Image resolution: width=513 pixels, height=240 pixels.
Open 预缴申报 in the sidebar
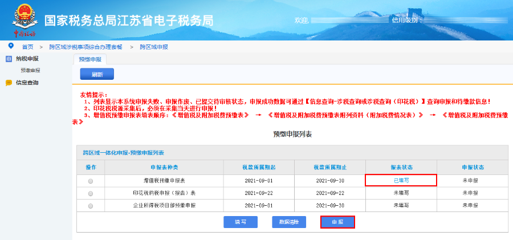[x=30, y=70]
